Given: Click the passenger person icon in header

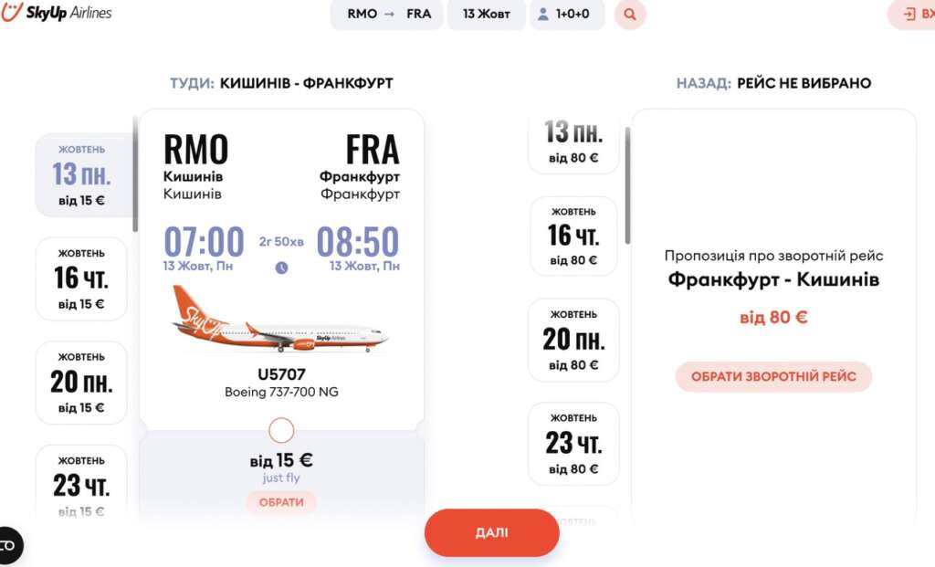Looking at the screenshot, I should (x=542, y=15).
